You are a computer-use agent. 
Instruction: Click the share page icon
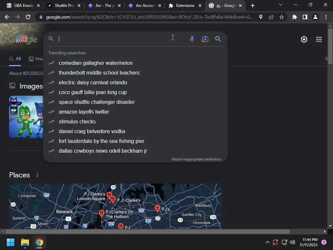tap(271, 17)
